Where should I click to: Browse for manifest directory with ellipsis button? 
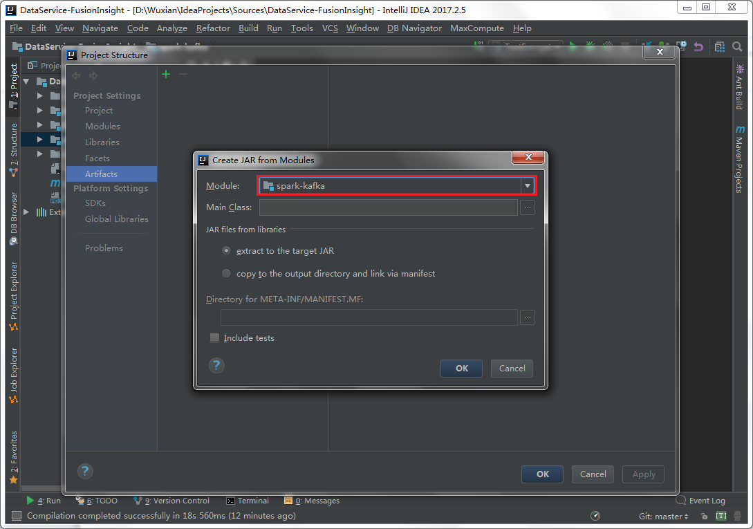click(528, 317)
